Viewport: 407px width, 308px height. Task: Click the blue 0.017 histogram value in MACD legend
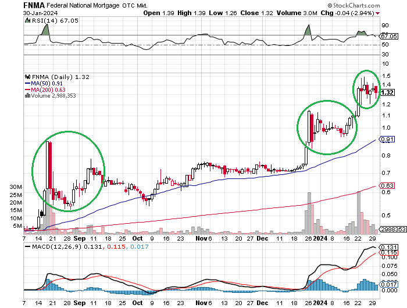click(140, 246)
